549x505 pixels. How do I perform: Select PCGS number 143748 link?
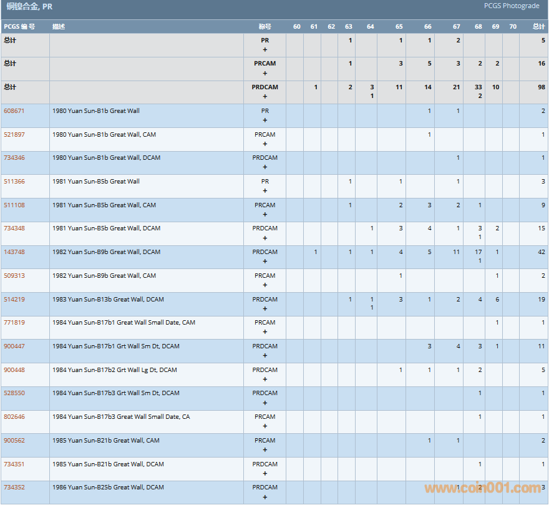14,252
